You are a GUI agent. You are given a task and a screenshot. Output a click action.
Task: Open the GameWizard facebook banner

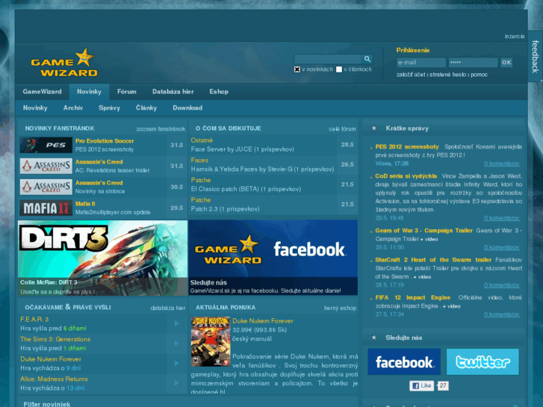[x=273, y=258]
